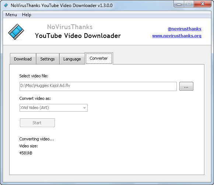214x185 pixels.
Task: Select the Converter tab
Action: pos(99,58)
